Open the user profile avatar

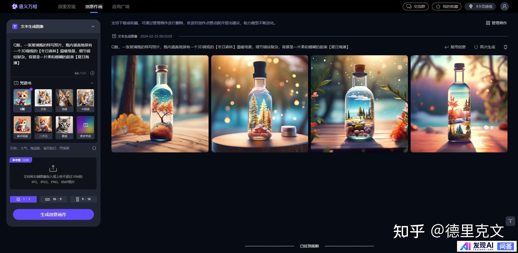tap(504, 6)
